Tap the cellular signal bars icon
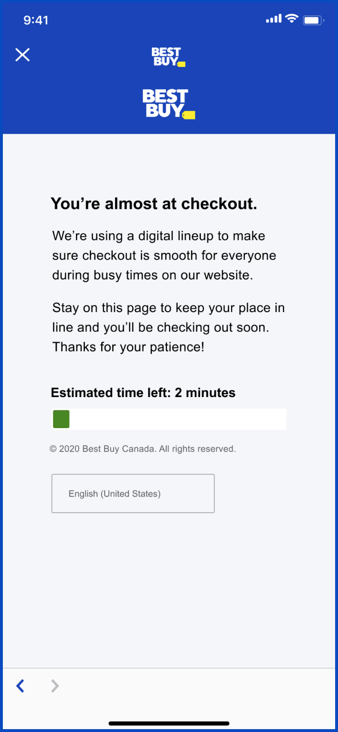338x732 pixels. coord(274,20)
